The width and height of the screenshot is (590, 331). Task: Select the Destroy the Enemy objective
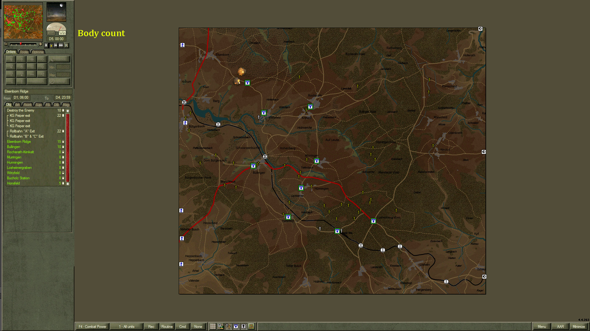coord(35,110)
